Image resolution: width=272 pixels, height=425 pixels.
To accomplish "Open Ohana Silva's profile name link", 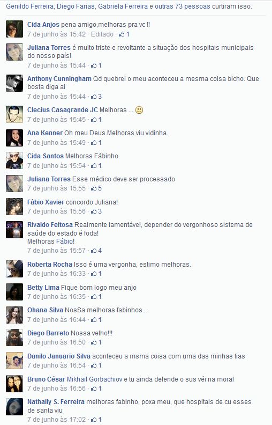I will click(45, 310).
